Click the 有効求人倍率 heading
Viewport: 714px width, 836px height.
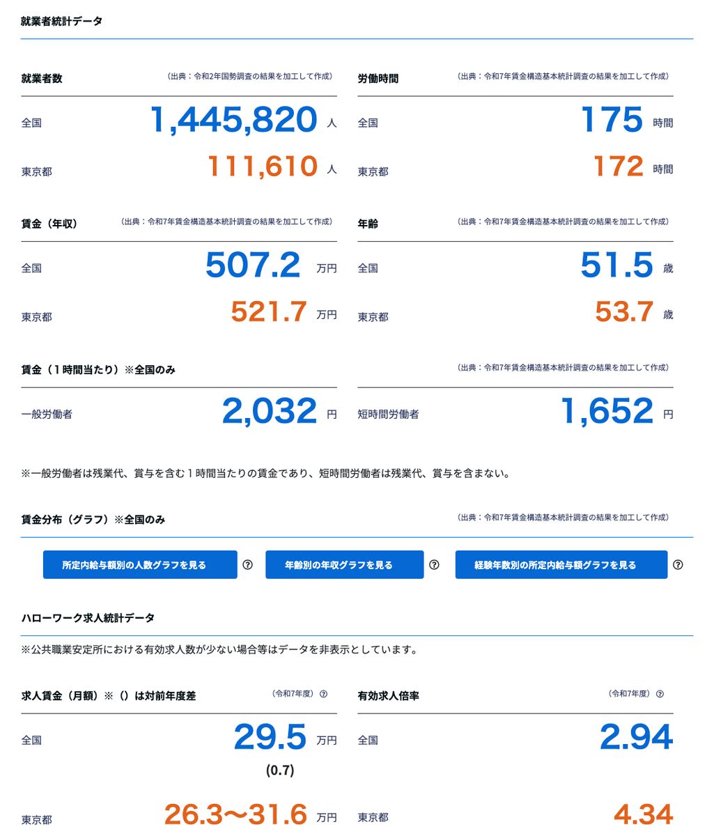click(x=389, y=696)
